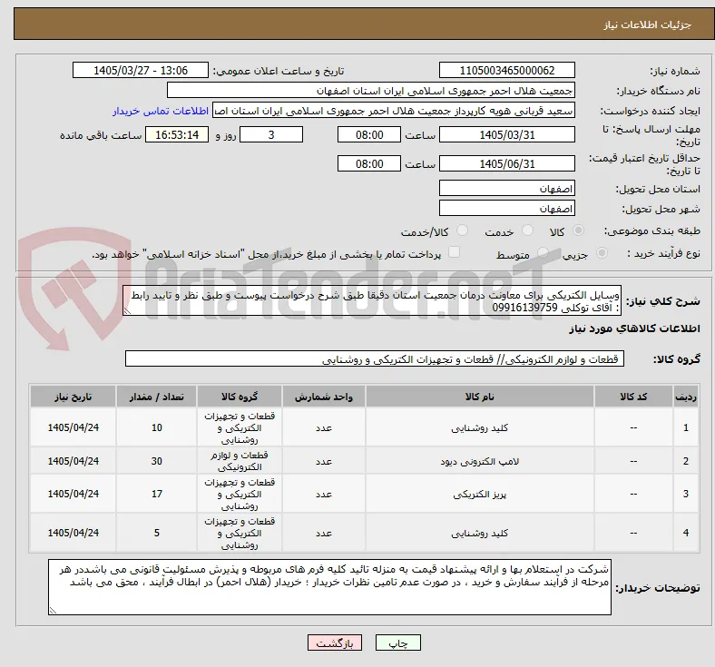The height and width of the screenshot is (667, 715).
Task: Click the توضیحات خریدار buyer notes textarea
Action: [x=329, y=587]
